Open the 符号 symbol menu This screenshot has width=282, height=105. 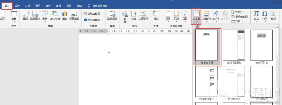pos(265,17)
